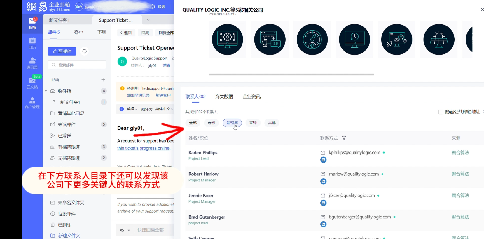Close the company details panel
The image size is (484, 239).
click(x=482, y=10)
